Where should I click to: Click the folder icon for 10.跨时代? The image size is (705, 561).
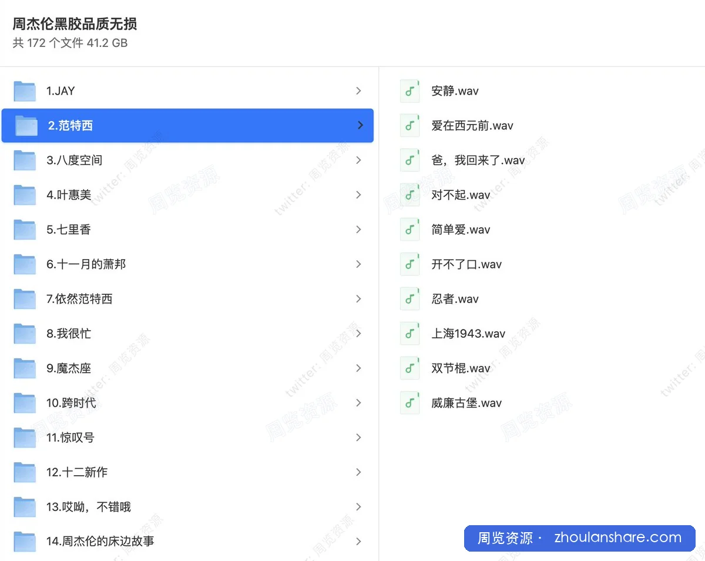coord(25,403)
